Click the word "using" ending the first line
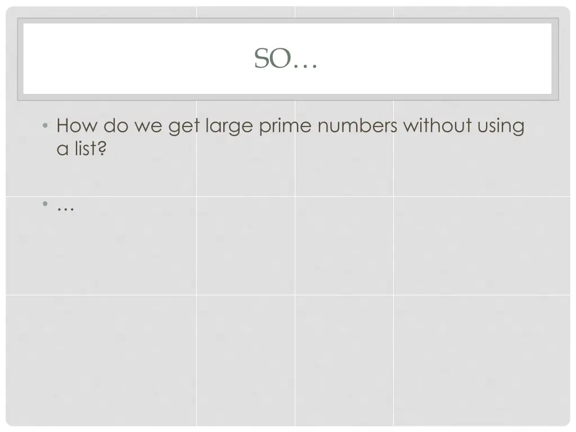 pos(501,127)
